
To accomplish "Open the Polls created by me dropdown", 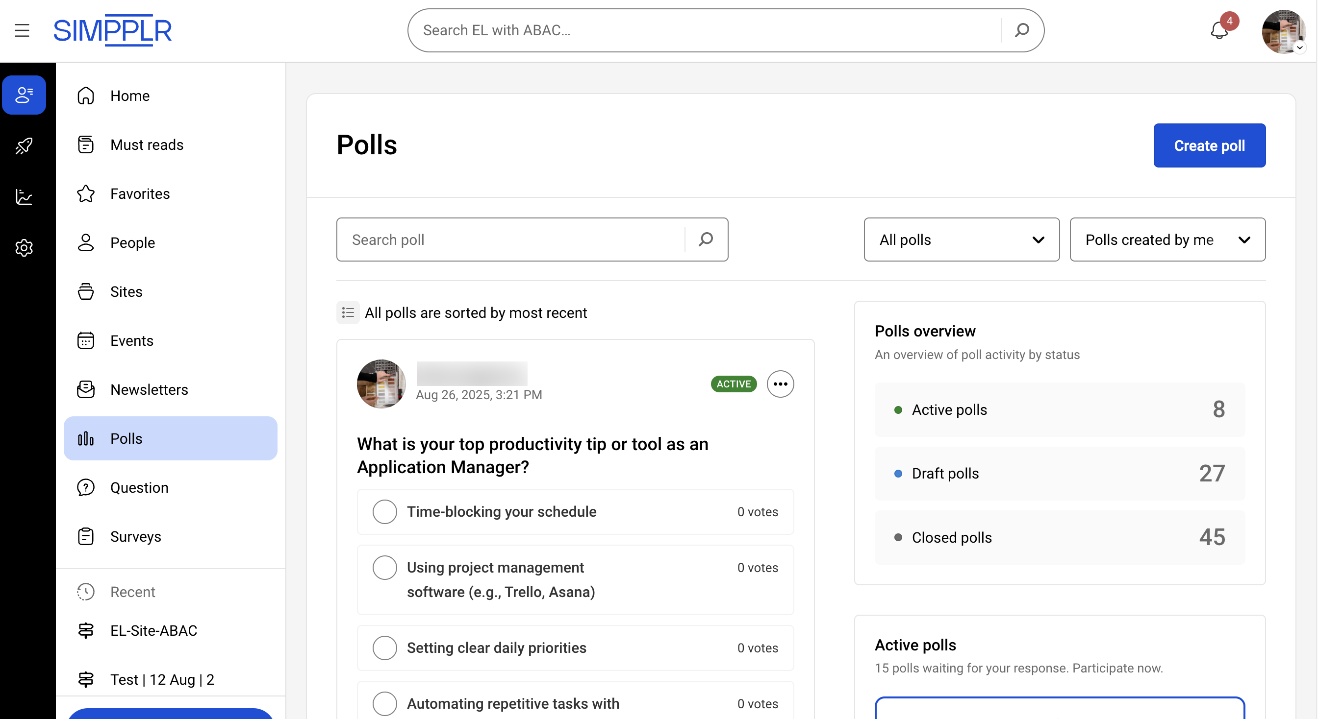I will click(1167, 239).
